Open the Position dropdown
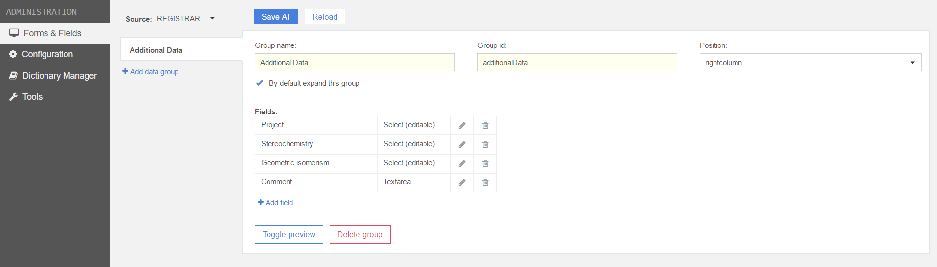This screenshot has width=937, height=267. point(810,63)
